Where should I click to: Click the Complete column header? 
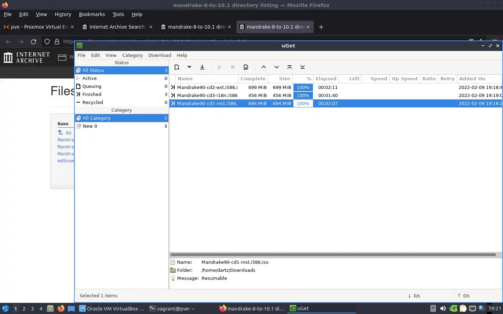pyautogui.click(x=253, y=78)
